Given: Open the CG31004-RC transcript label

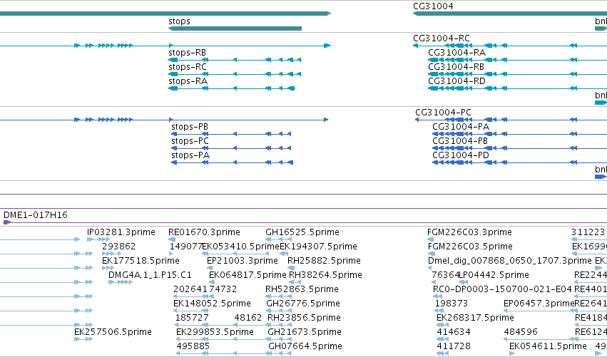Looking at the screenshot, I should point(442,38).
